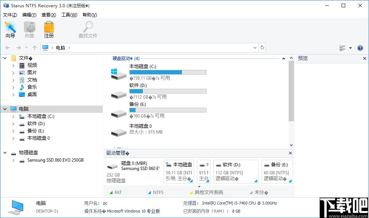This screenshot has height=218, width=369.
Task: Click the E: drive usage bar
Action: point(168,110)
